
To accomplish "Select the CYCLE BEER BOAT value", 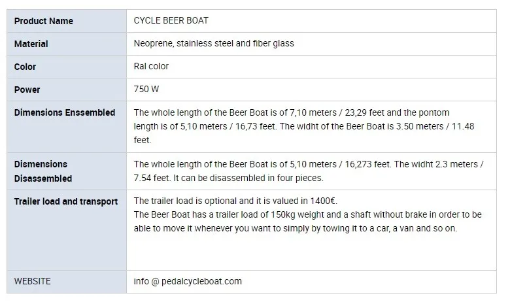I will 171,20.
